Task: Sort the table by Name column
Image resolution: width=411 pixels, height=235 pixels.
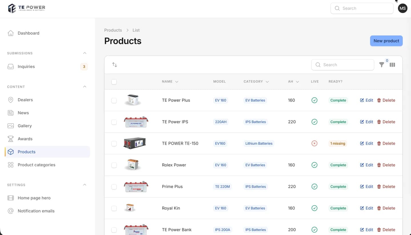Action: click(170, 81)
